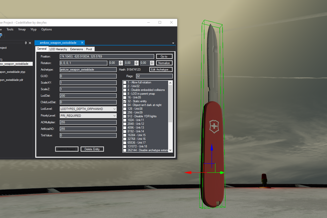Minimize the CodeWalker project window

(x=148, y=22)
